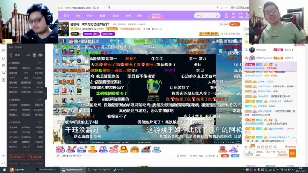This screenshot has height=173, width=308.
Task: Open the blue backpack button below video
Action: tap(235, 155)
